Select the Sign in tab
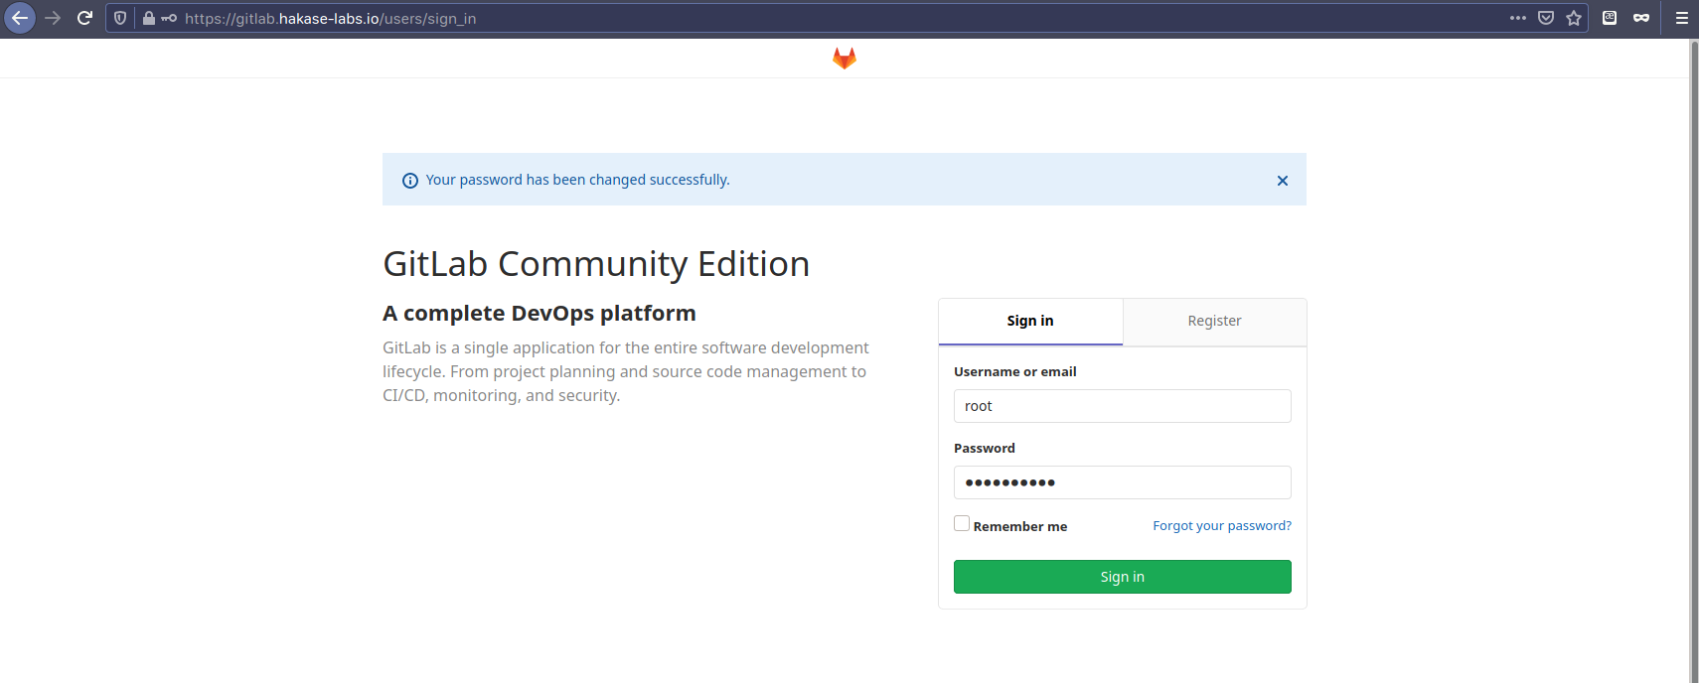Image resolution: width=1699 pixels, height=683 pixels. point(1030,322)
